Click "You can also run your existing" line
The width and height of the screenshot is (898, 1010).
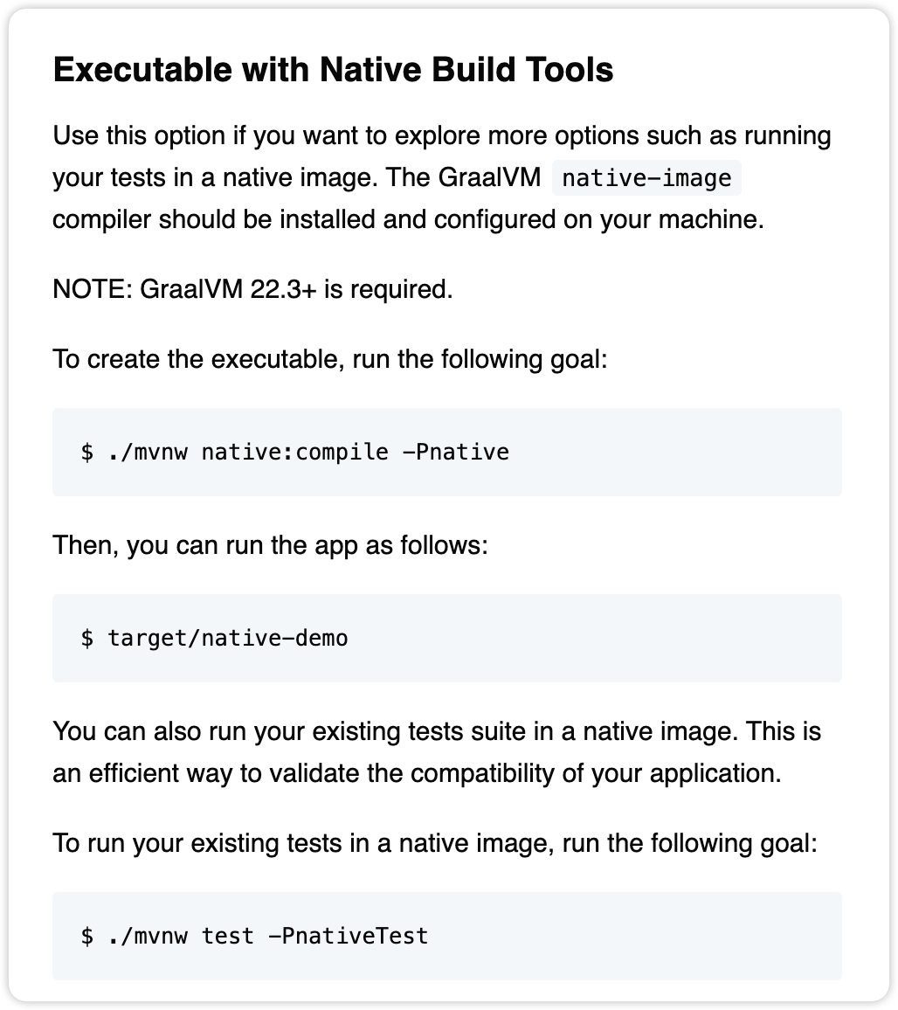click(437, 732)
